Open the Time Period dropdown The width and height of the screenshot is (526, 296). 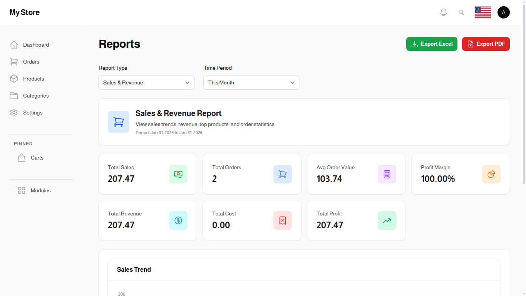point(251,82)
